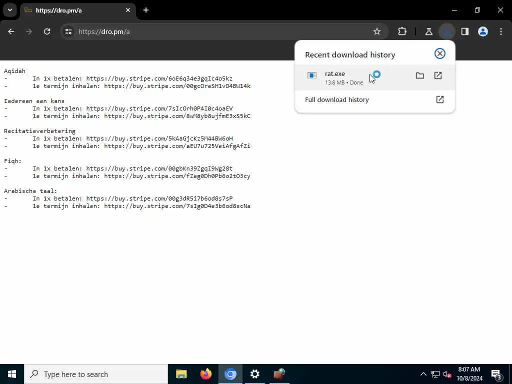The height and width of the screenshot is (384, 512).
Task: Open Chrome three-dot menu
Action: (501, 31)
